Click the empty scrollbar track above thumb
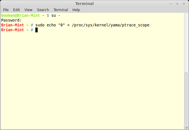The width and height of the screenshot is (189, 130). click(x=186, y=43)
